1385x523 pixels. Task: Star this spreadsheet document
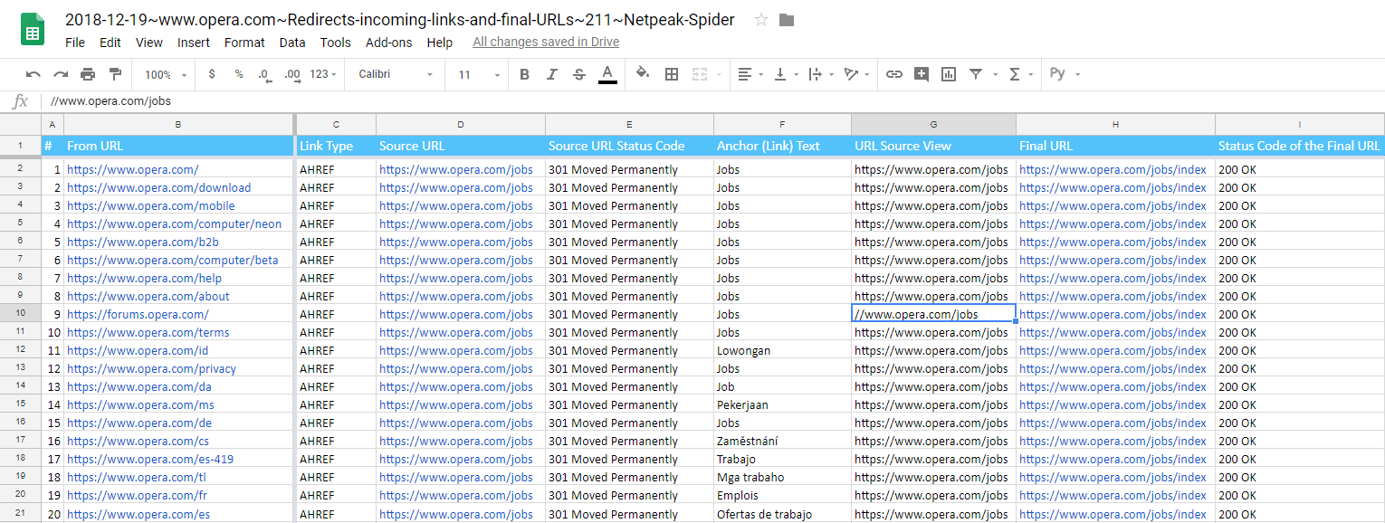(761, 20)
